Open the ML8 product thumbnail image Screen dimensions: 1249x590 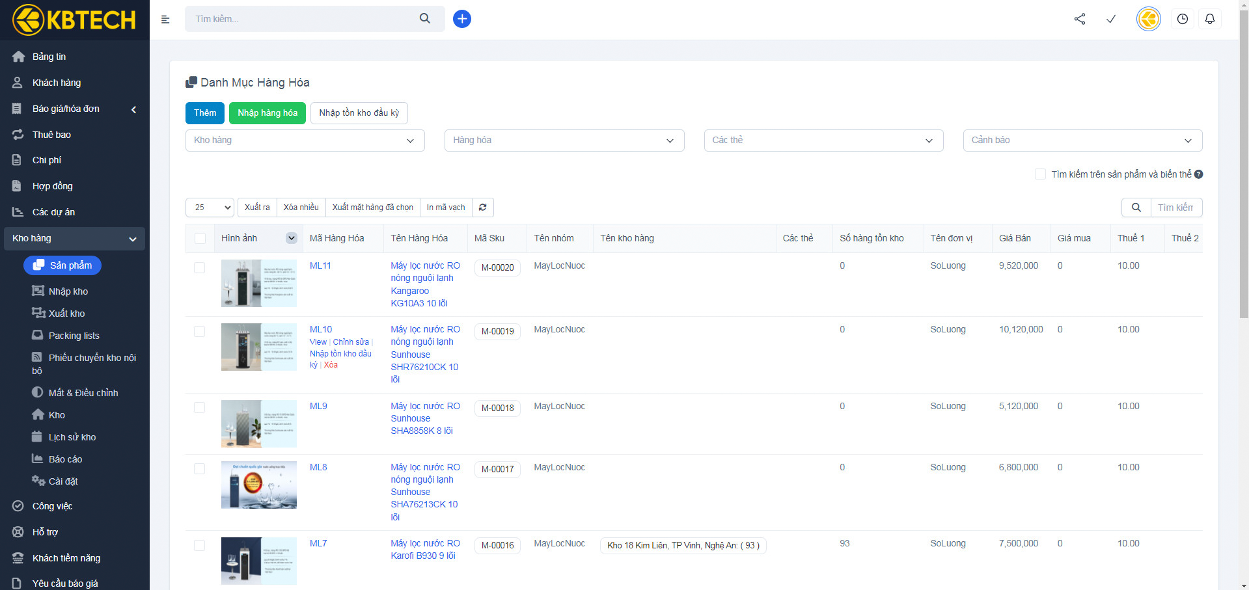(x=258, y=485)
